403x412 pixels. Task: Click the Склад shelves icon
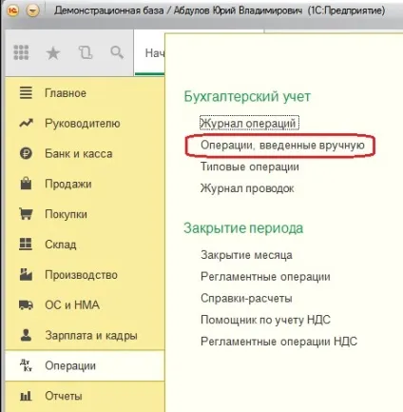(26, 245)
